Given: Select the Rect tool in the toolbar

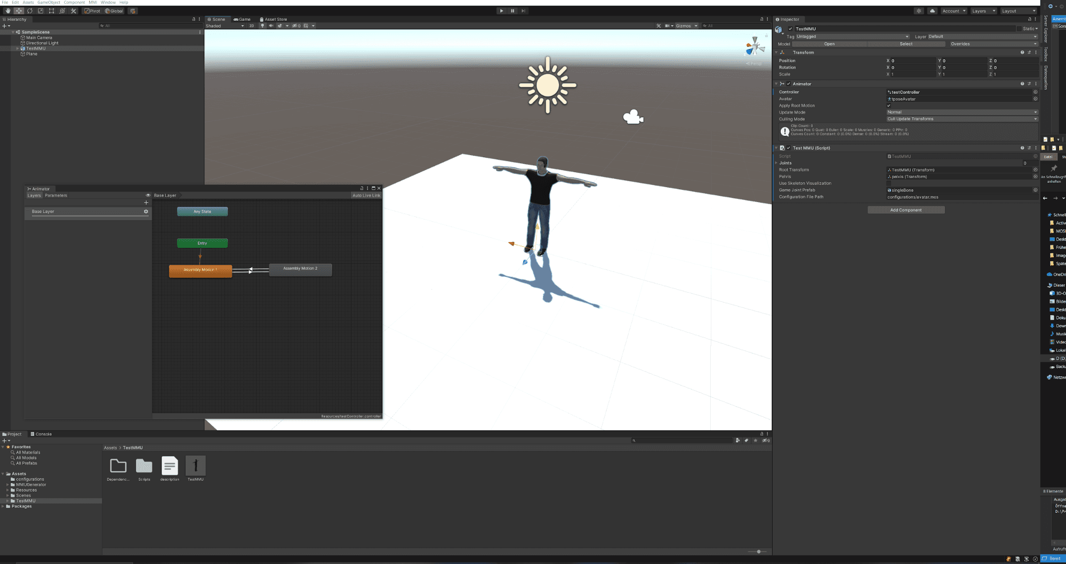Looking at the screenshot, I should click(x=51, y=11).
